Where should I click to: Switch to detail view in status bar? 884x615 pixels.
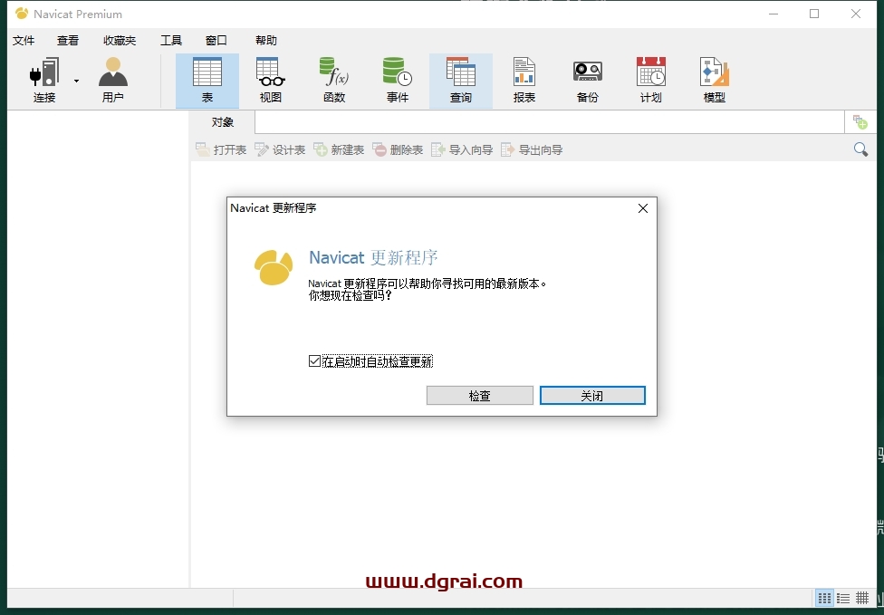tap(843, 598)
